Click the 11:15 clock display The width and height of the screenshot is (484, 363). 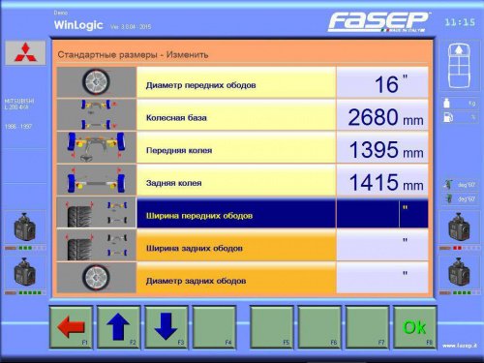460,22
